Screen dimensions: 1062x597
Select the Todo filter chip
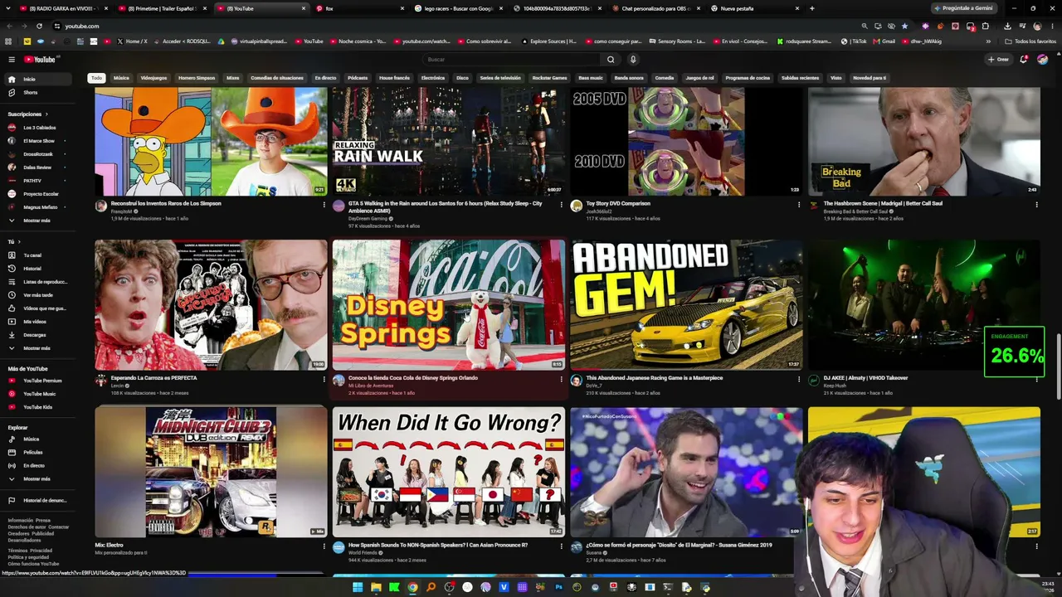[96, 78]
